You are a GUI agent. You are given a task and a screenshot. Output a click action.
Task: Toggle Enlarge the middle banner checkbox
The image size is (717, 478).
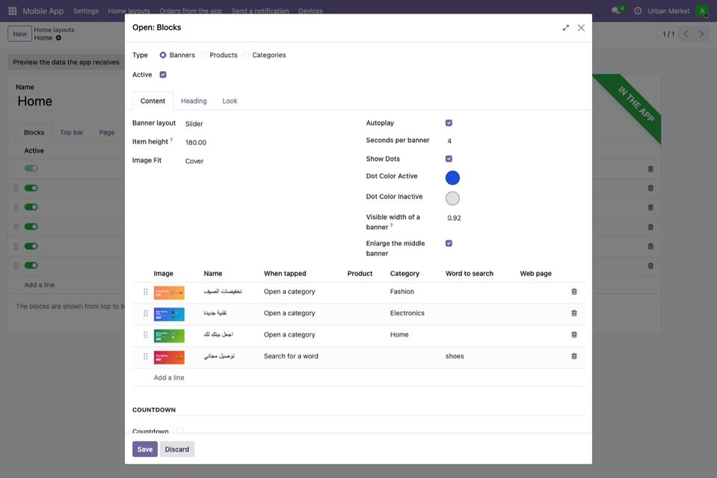[449, 243]
